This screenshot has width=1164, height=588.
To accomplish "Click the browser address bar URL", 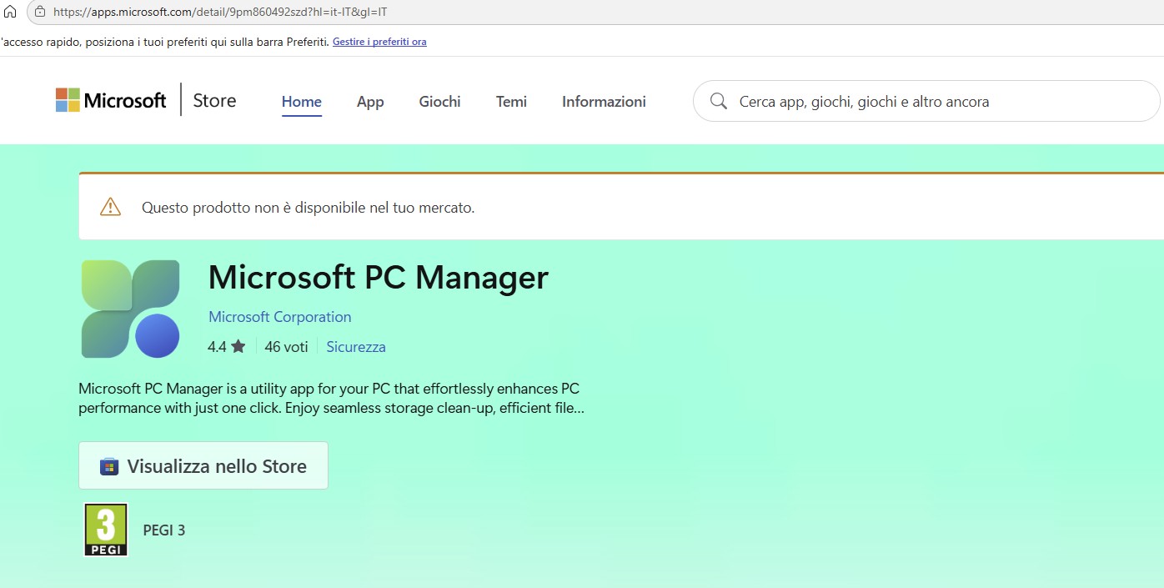I will [220, 13].
